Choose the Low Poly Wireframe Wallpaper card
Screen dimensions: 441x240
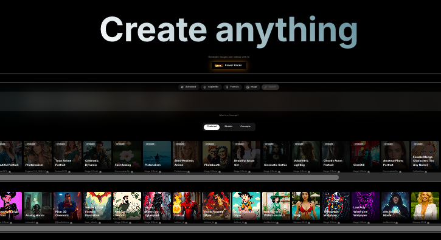point(366,206)
